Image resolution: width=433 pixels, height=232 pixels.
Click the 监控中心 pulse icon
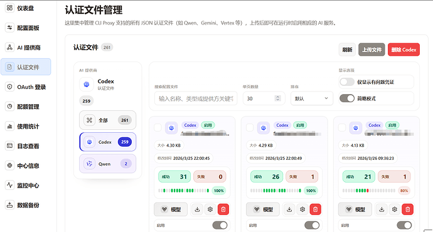tap(9, 186)
